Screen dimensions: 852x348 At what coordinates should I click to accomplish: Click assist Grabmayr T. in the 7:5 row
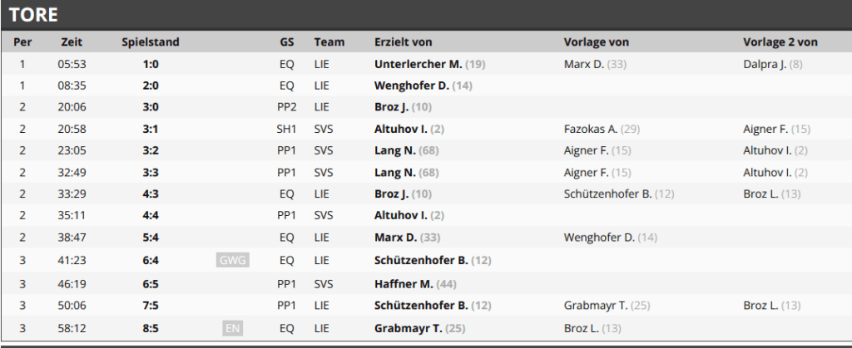[x=607, y=306]
